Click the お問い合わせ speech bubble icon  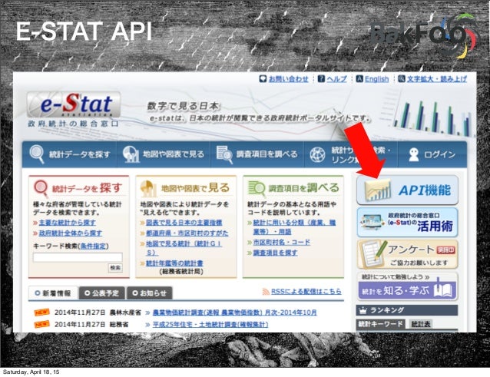coord(263,79)
